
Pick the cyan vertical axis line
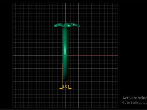pyautogui.click(x=65, y=13)
